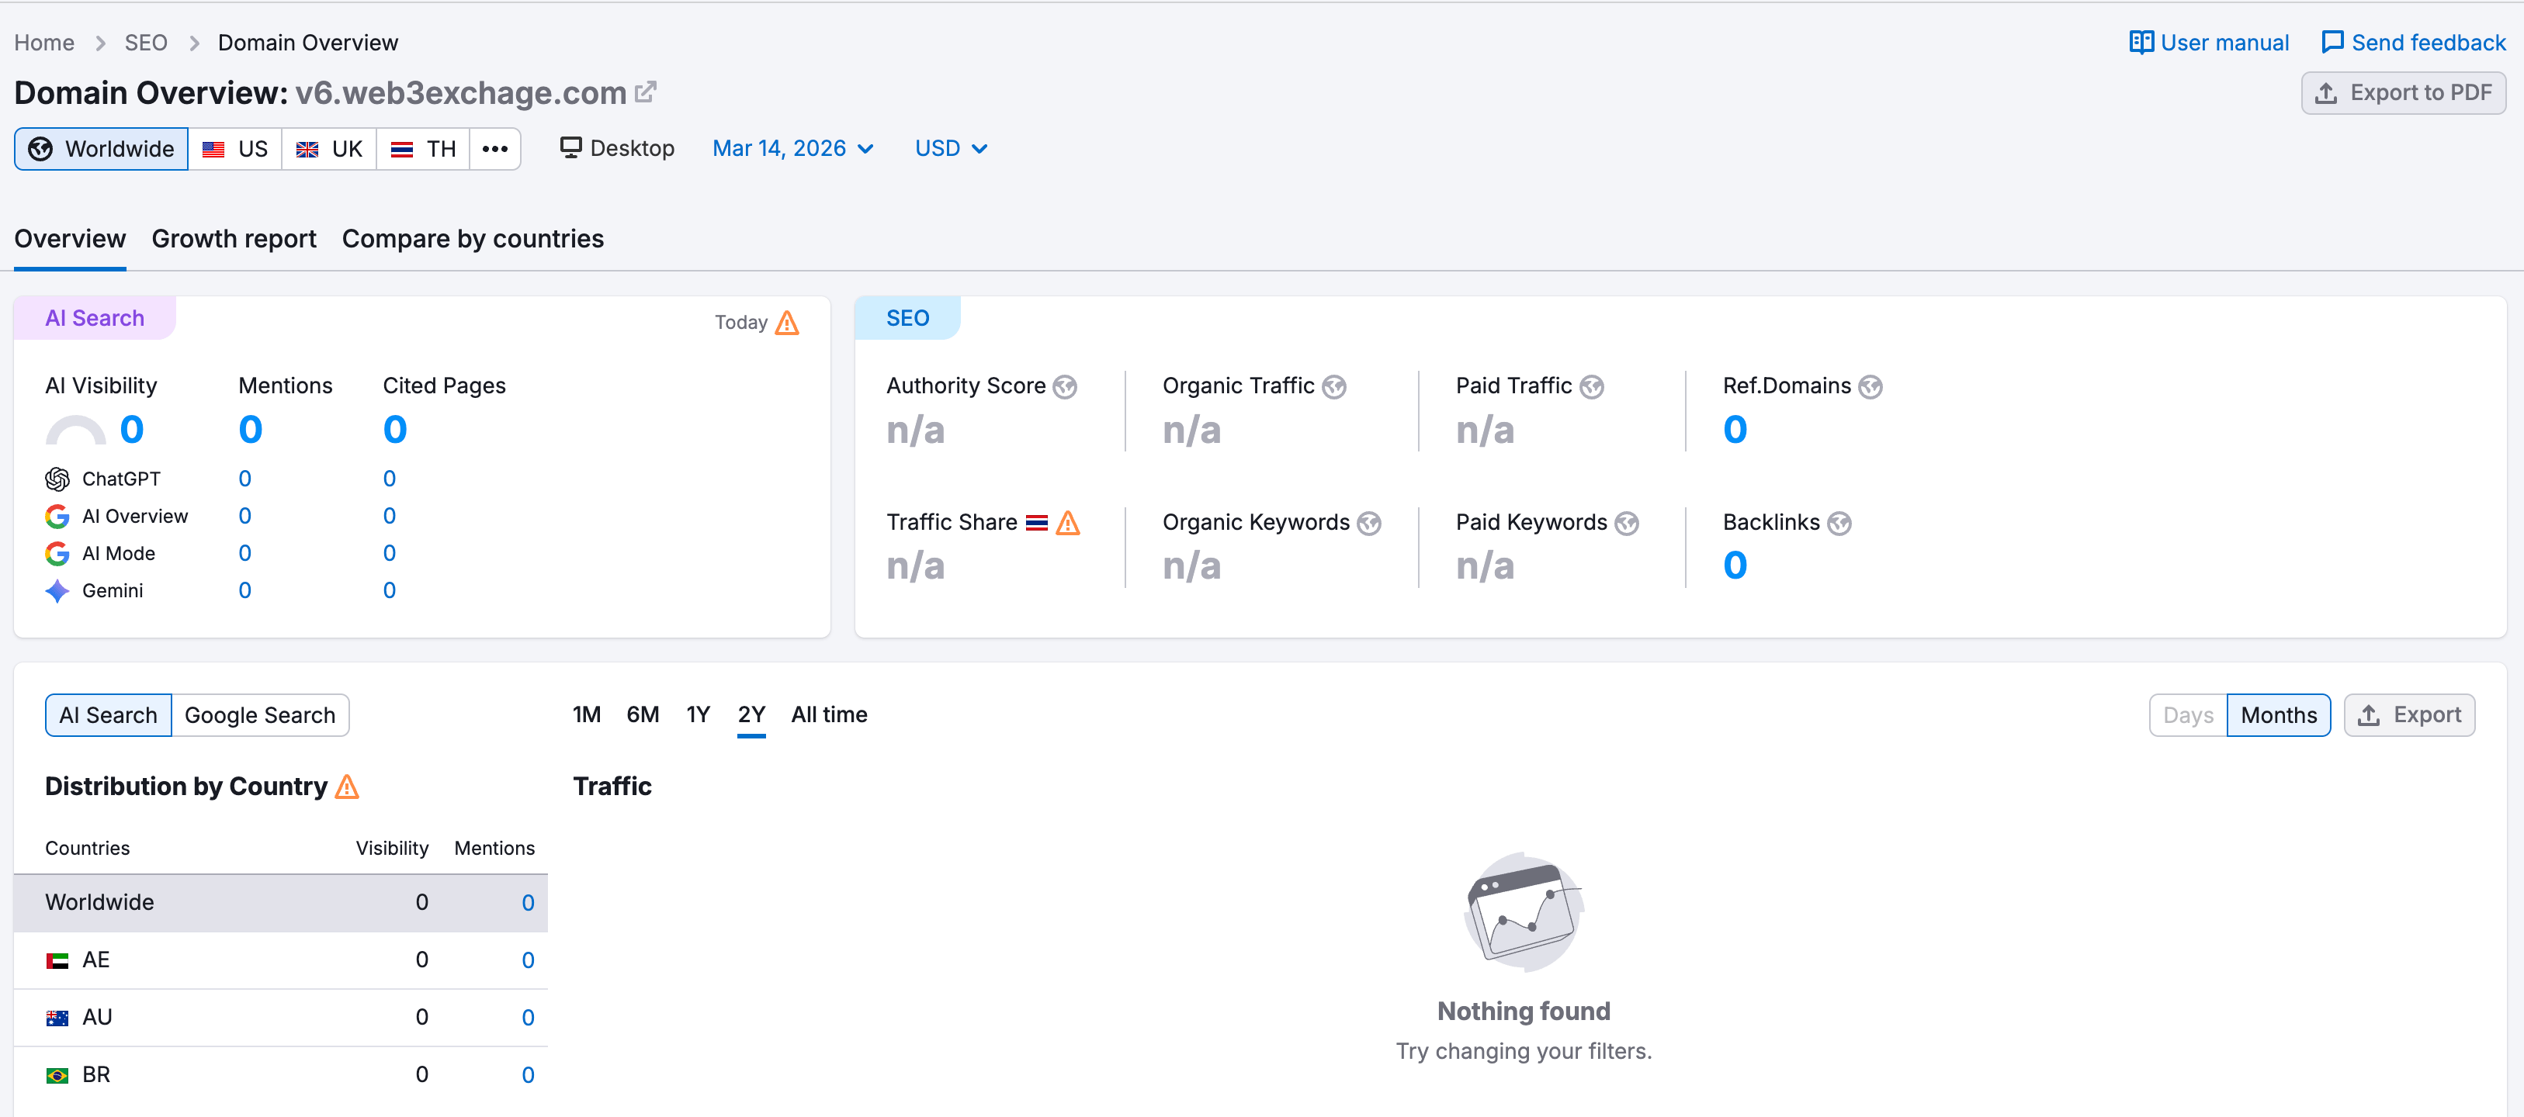Click the globe icon beside Backlinks

click(x=1839, y=523)
